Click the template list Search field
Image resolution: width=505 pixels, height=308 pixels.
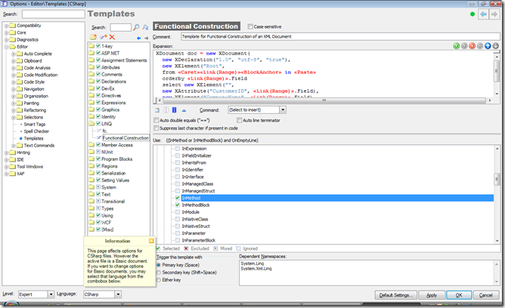120,27
